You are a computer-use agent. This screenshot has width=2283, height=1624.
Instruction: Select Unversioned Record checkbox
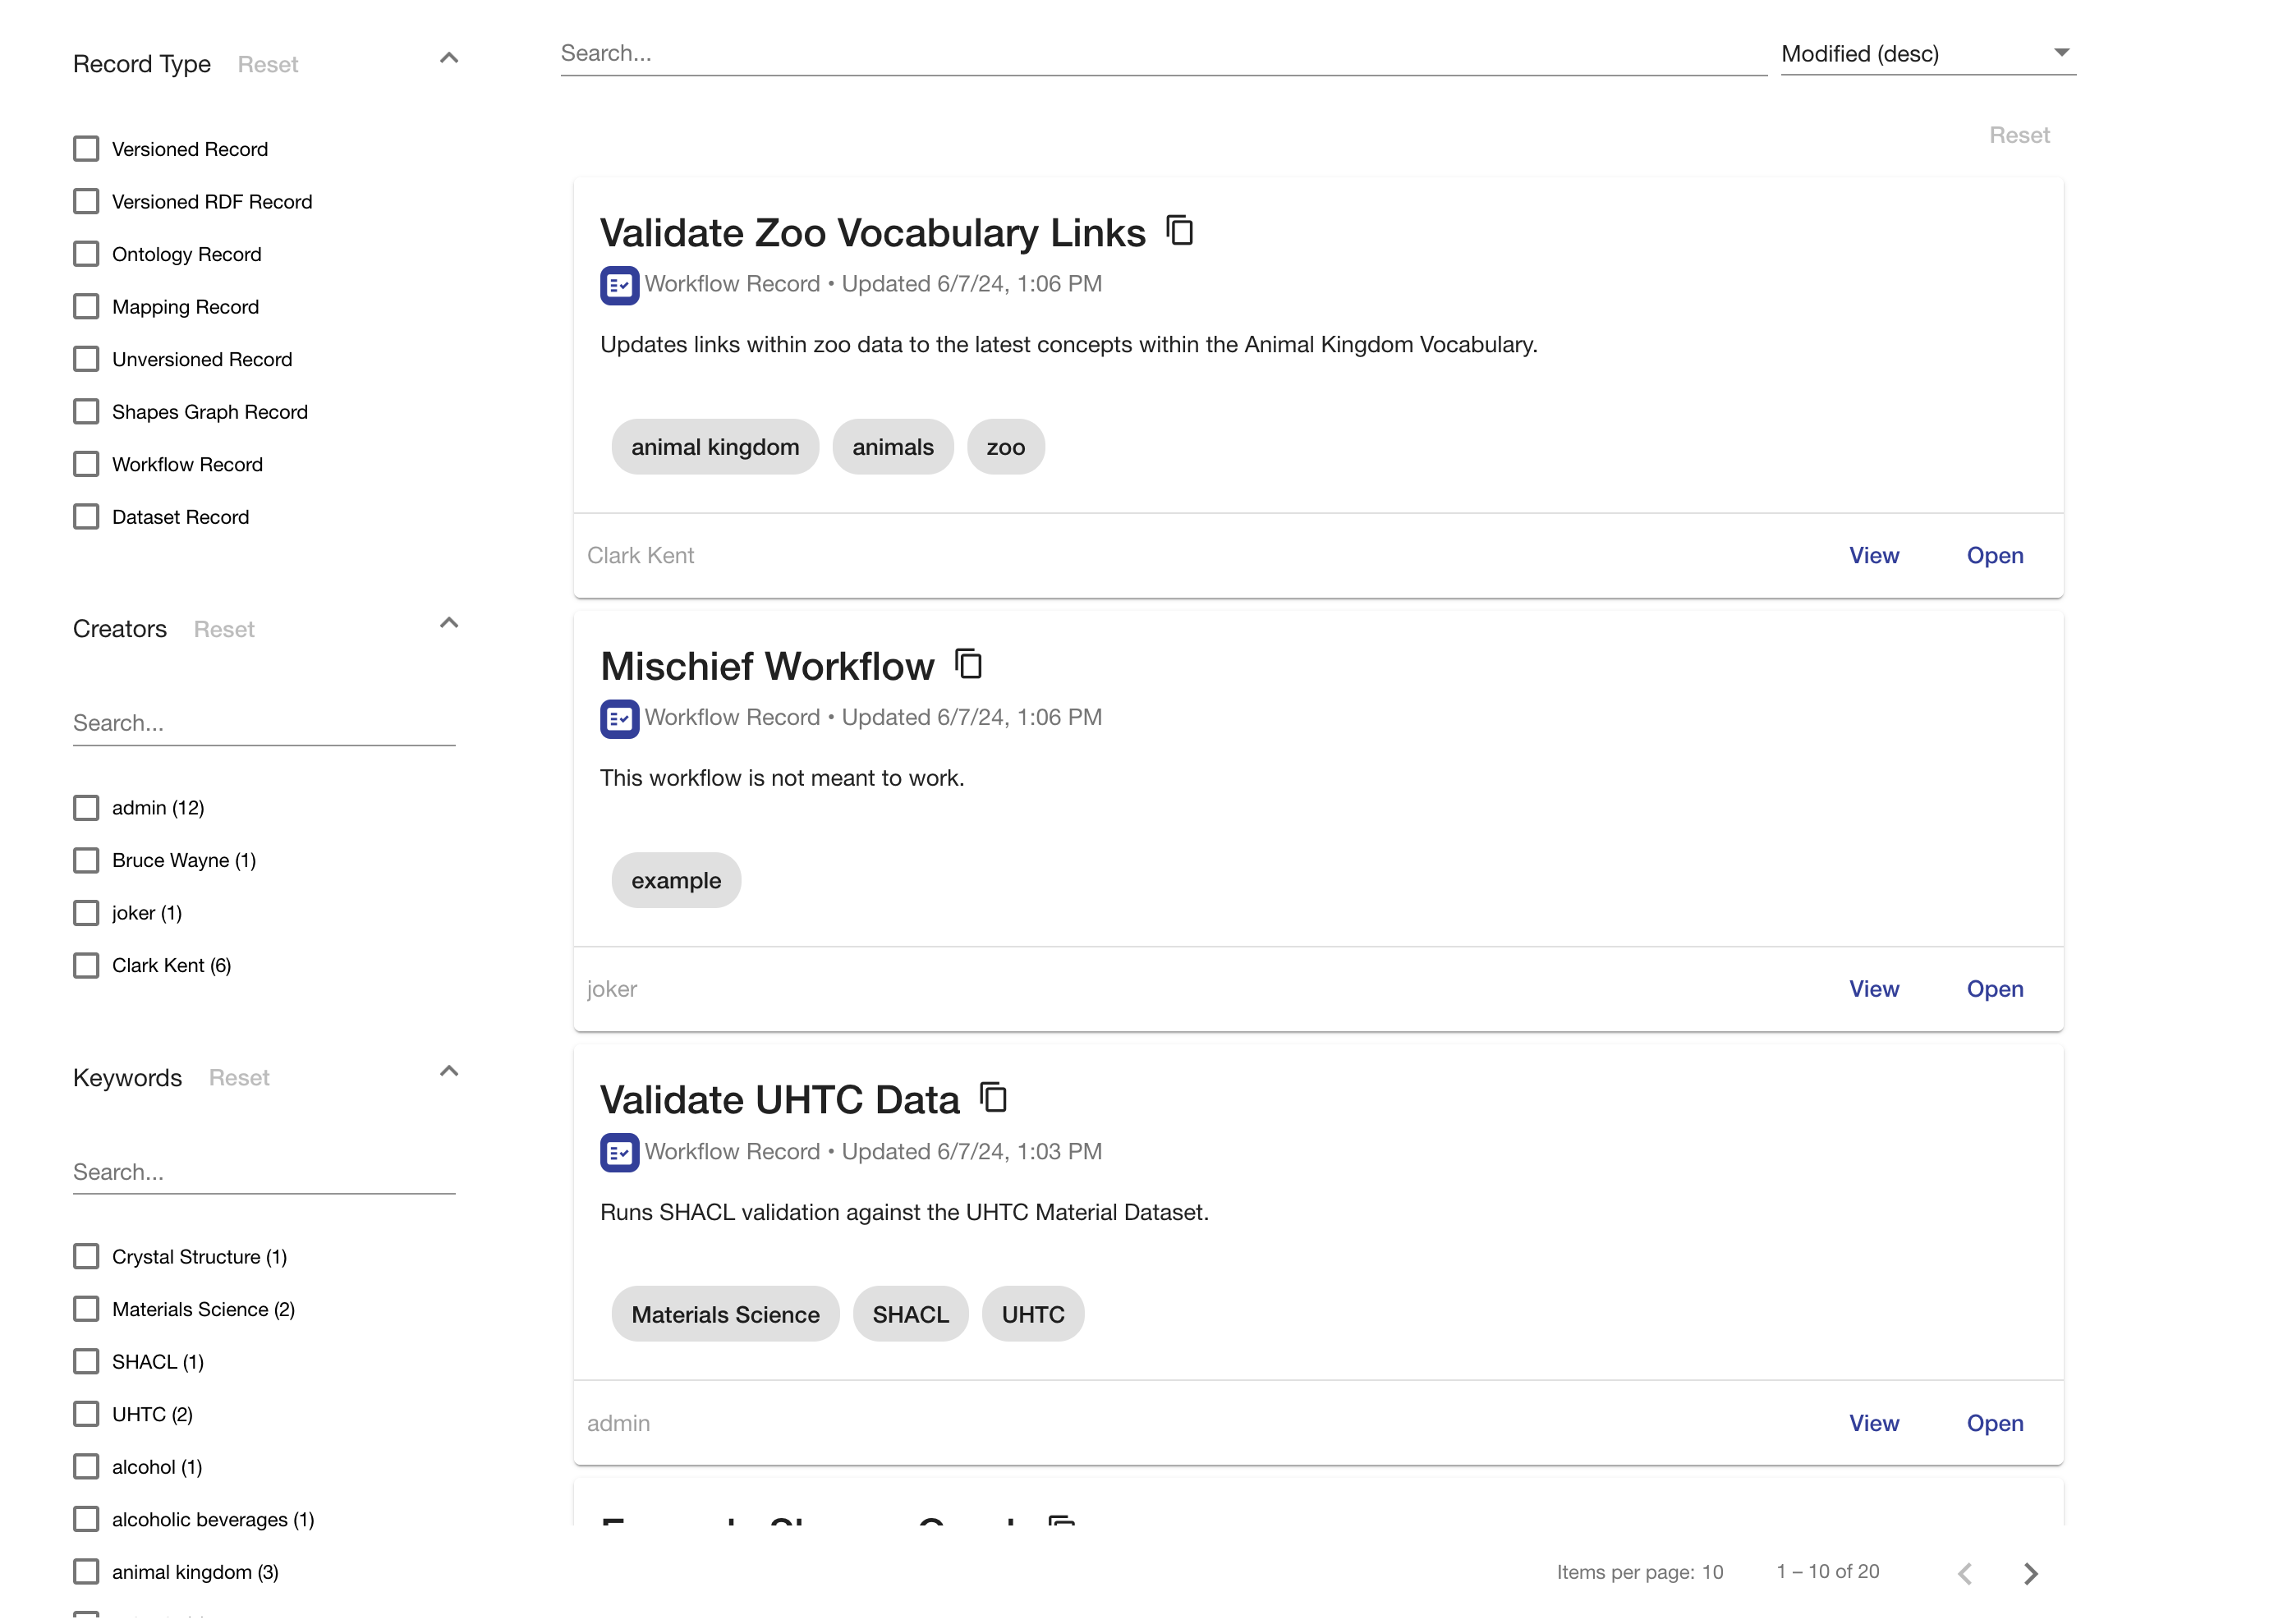click(86, 359)
